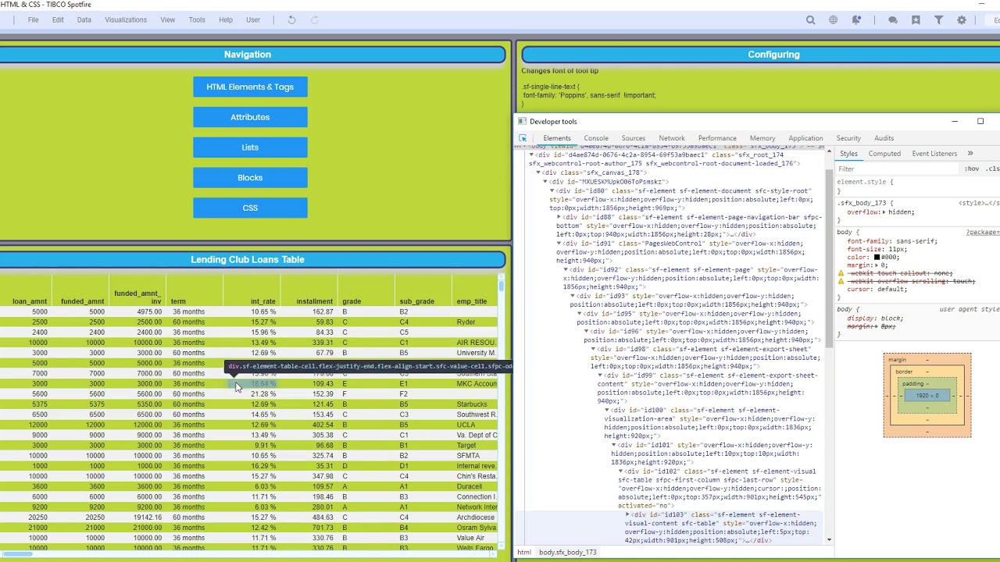Click the Duracell cell in the table

tap(470, 486)
